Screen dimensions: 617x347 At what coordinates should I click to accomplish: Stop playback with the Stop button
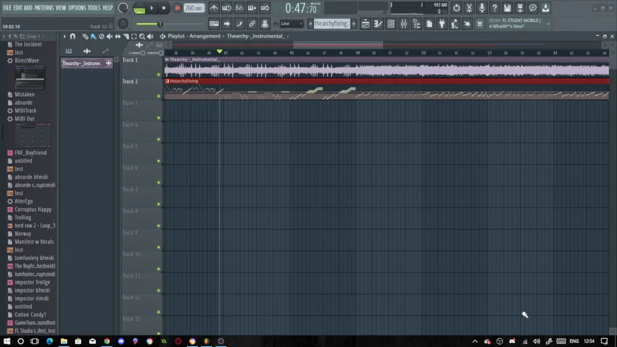tap(164, 8)
